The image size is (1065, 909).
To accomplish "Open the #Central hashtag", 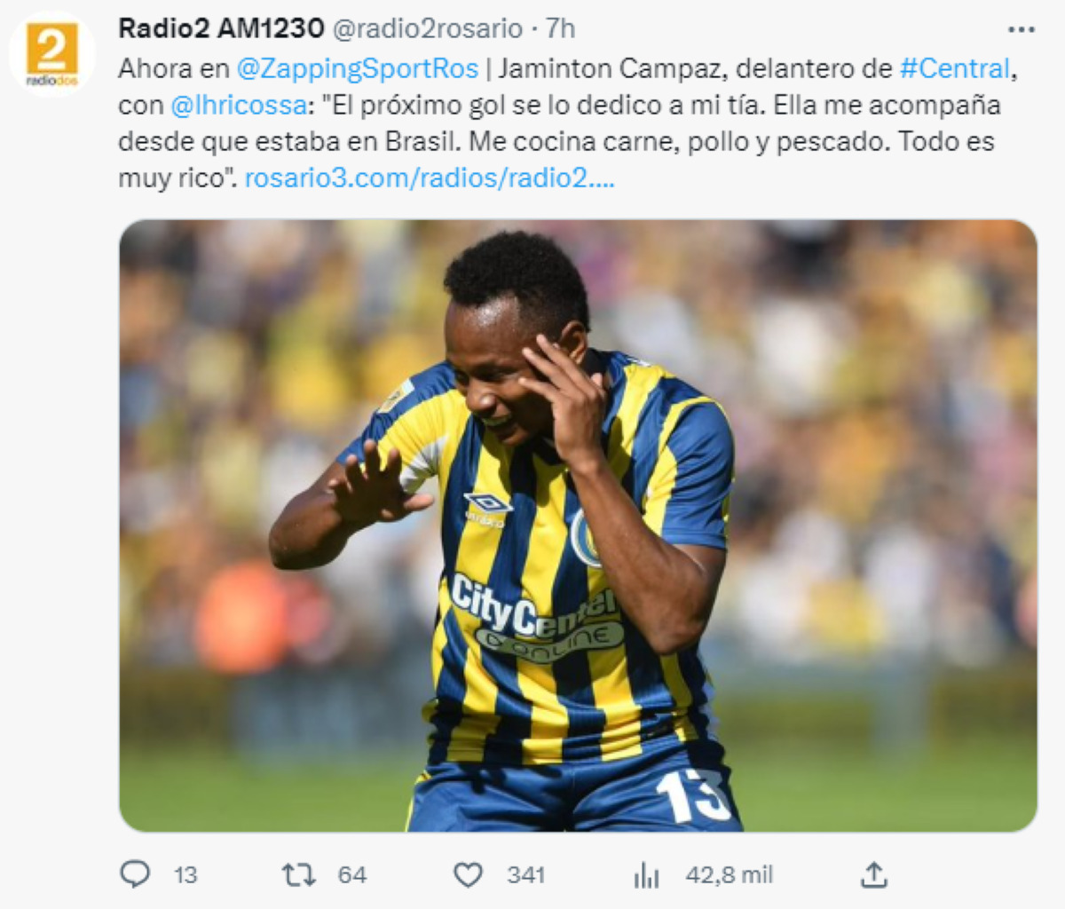I will coord(955,68).
